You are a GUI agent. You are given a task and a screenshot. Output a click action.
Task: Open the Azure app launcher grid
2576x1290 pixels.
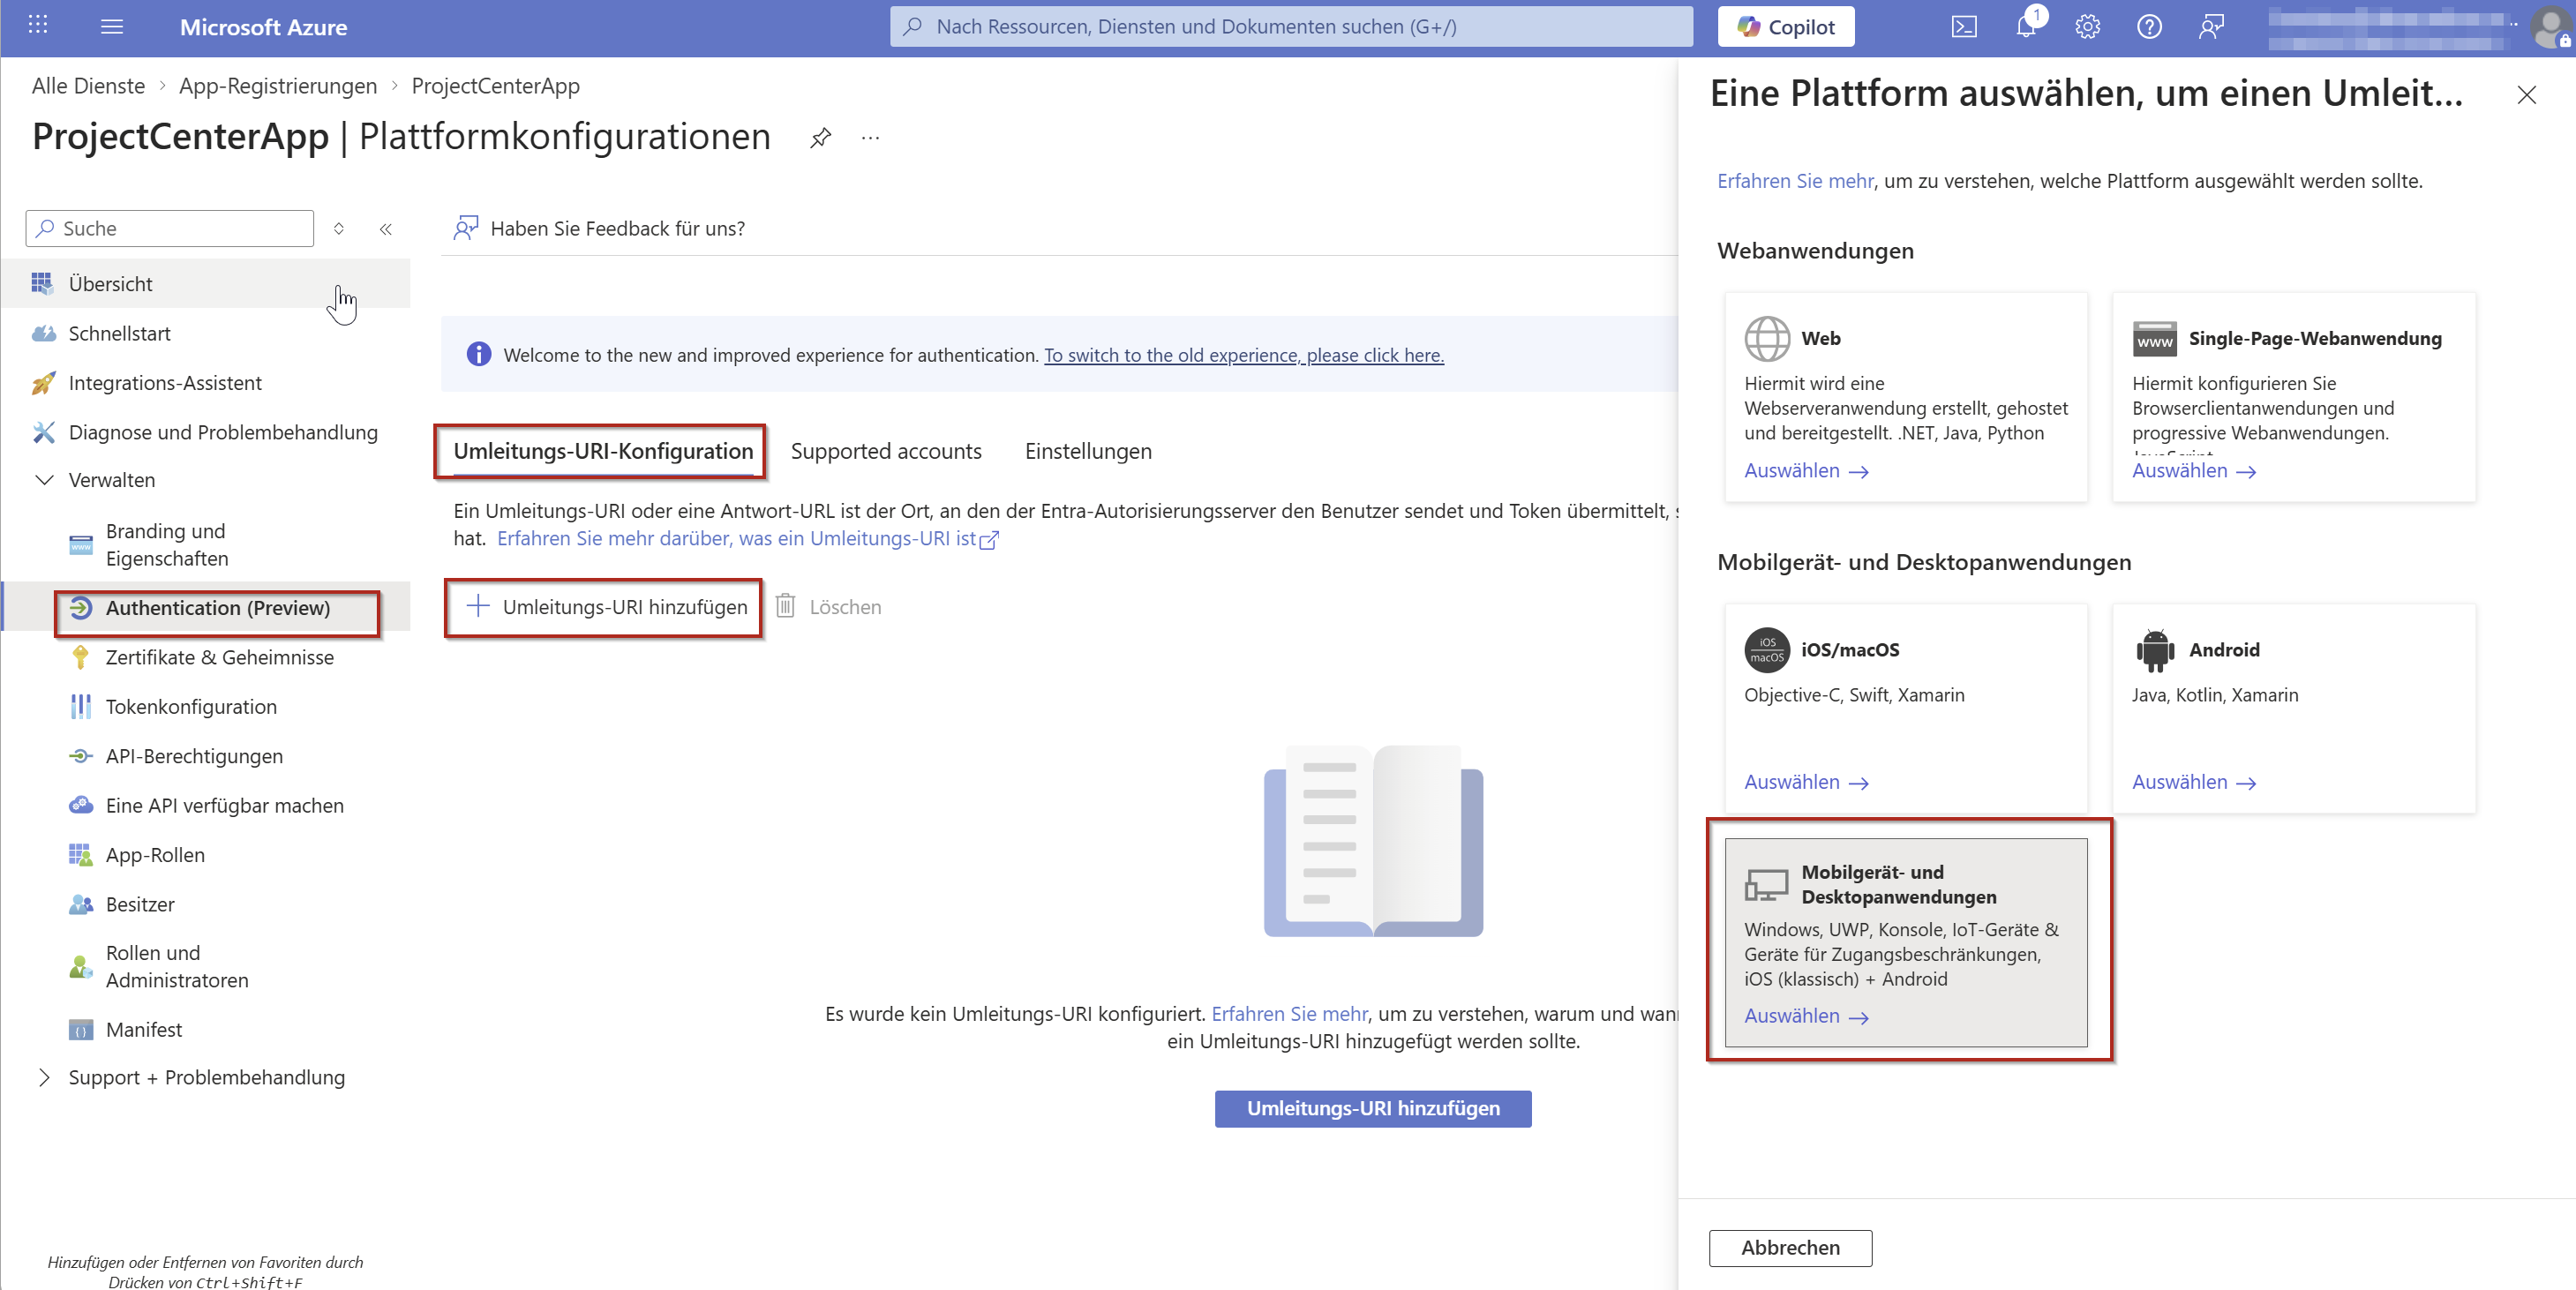(38, 26)
